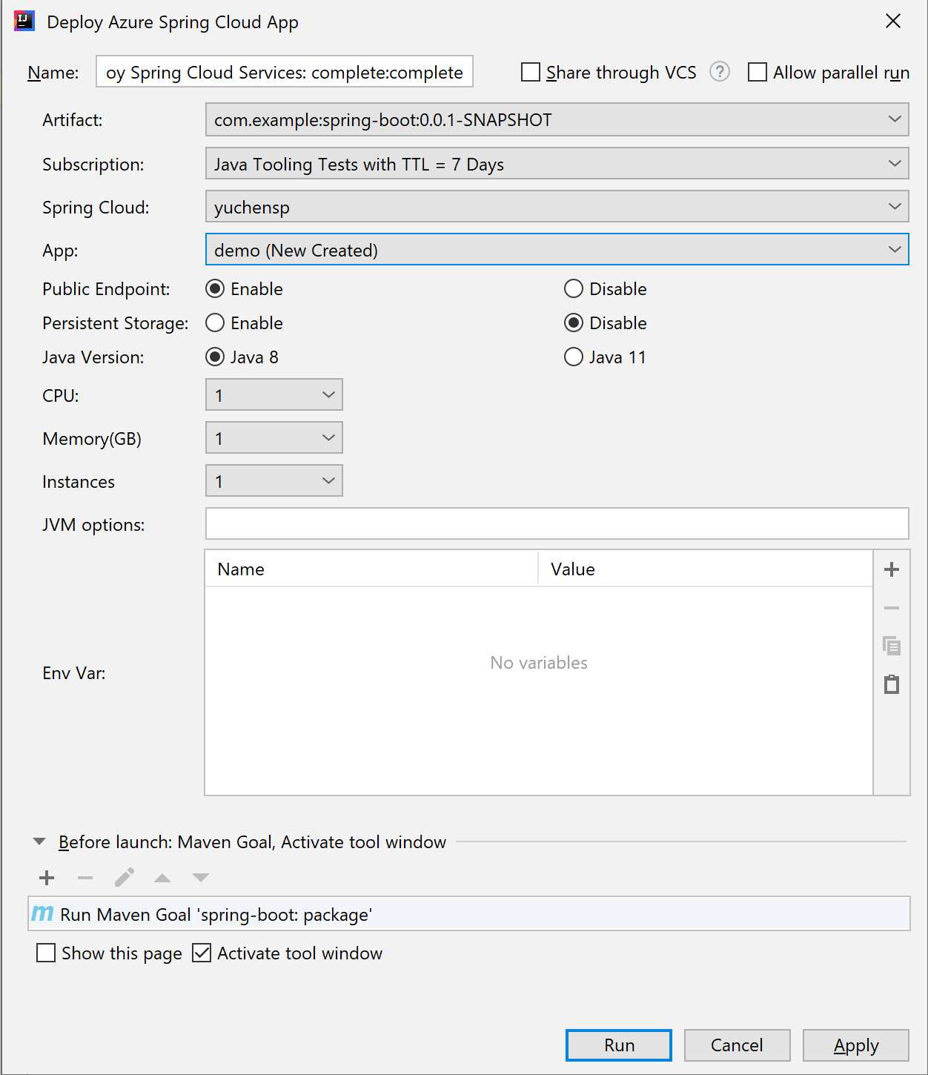
Task: Open the Spring Cloud dropdown
Action: (x=557, y=207)
